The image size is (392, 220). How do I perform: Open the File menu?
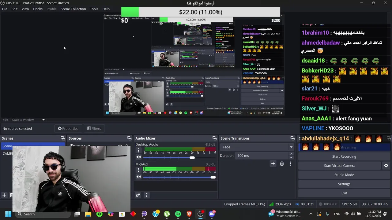coord(5,9)
